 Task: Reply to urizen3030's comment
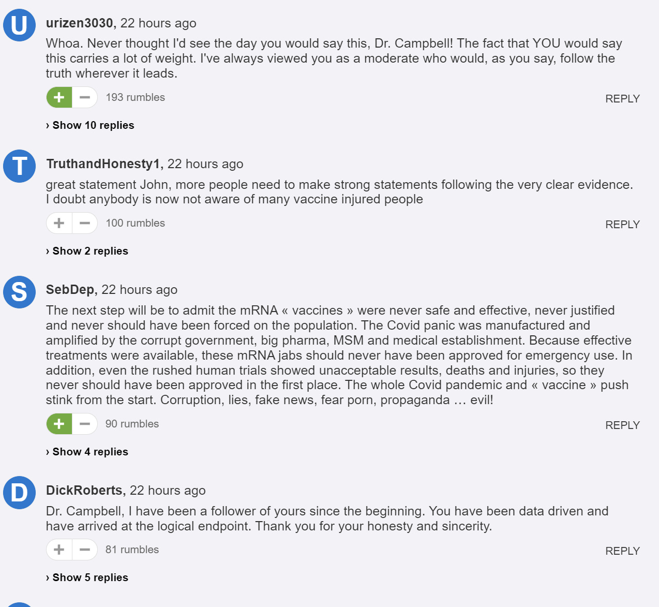click(622, 99)
